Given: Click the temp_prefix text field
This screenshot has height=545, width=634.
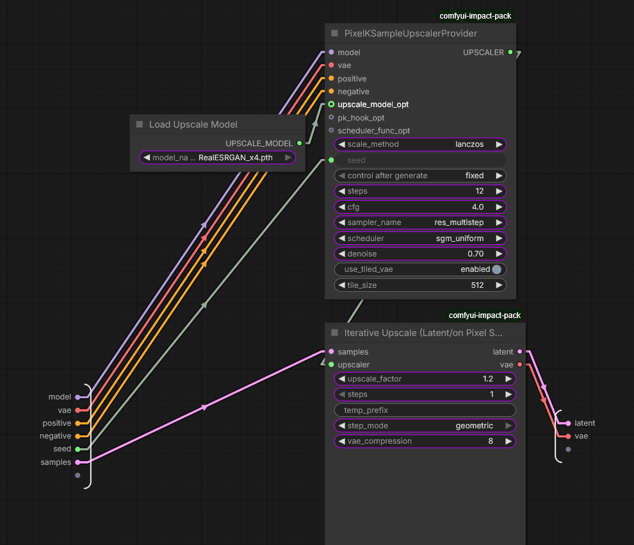Looking at the screenshot, I should (425, 410).
